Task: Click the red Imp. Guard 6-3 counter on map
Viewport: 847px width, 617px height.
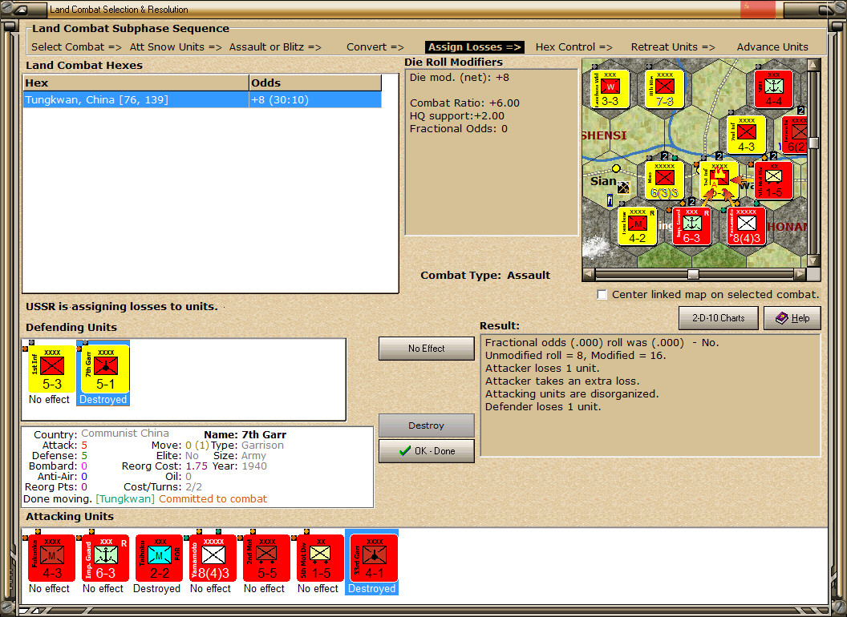Action: [x=692, y=226]
